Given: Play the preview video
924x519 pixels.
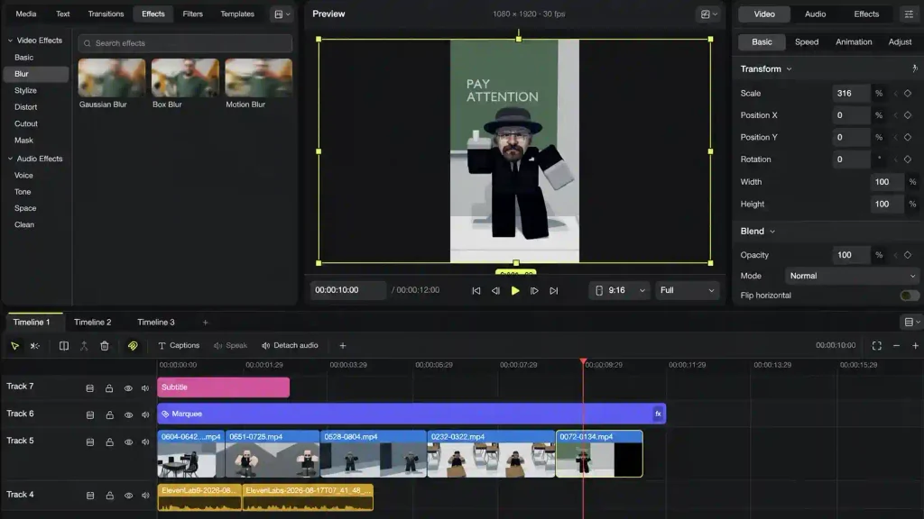Looking at the screenshot, I should (515, 291).
